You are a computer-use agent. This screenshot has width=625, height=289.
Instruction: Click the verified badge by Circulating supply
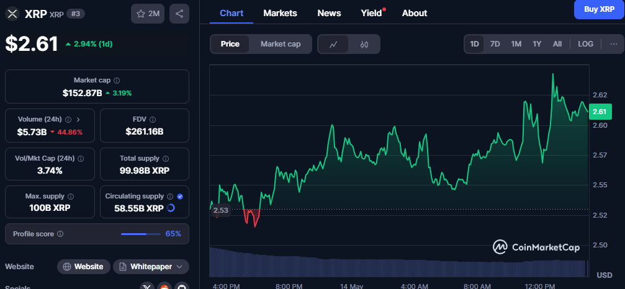[180, 196]
